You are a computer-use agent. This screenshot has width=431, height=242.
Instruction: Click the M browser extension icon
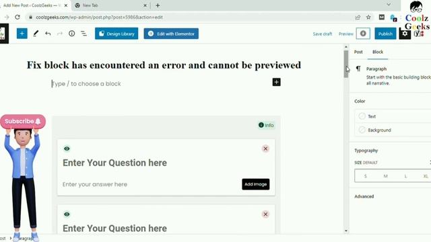click(x=382, y=17)
